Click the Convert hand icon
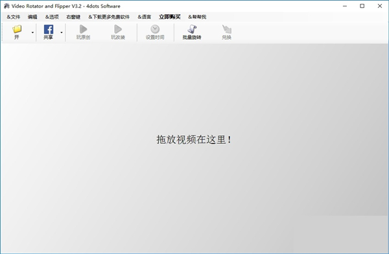 pyautogui.click(x=226, y=32)
